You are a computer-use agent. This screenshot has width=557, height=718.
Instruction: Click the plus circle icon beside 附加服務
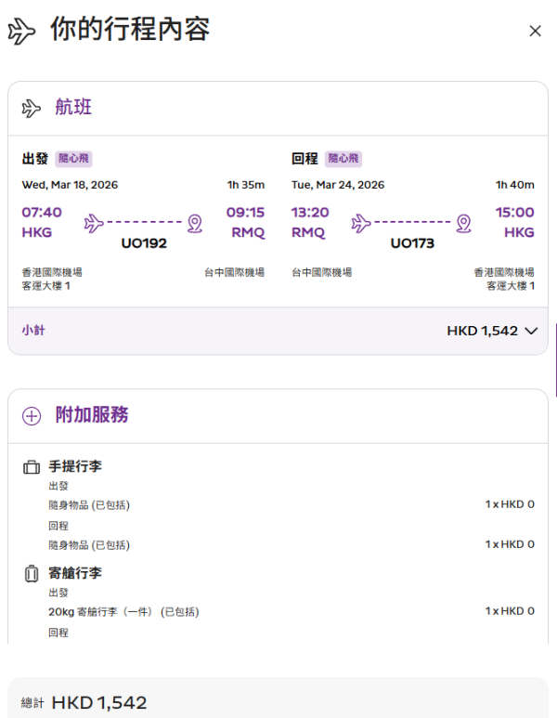(x=32, y=416)
